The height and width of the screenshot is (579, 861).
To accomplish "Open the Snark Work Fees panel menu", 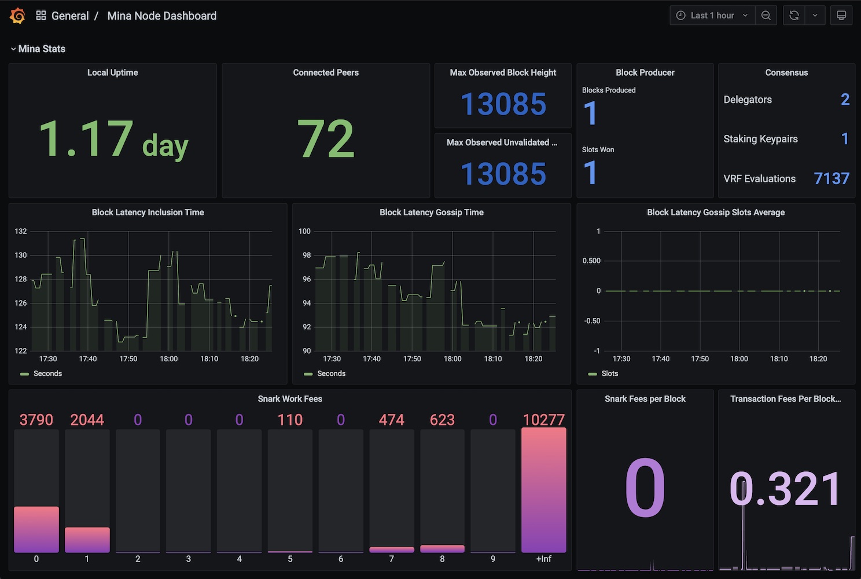I will pyautogui.click(x=290, y=399).
